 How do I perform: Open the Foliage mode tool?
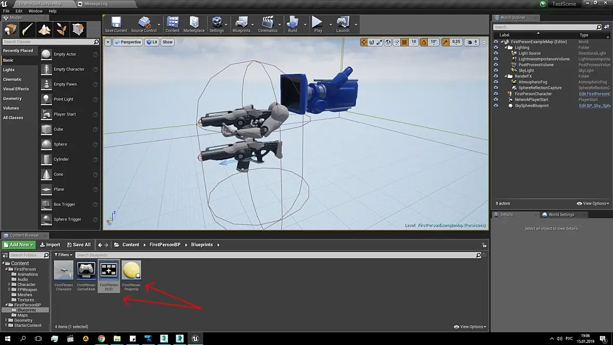tap(61, 29)
